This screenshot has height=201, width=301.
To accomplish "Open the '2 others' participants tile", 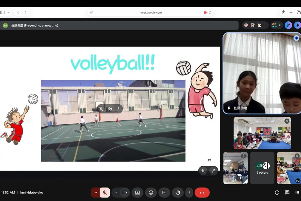I will [x=262, y=168].
